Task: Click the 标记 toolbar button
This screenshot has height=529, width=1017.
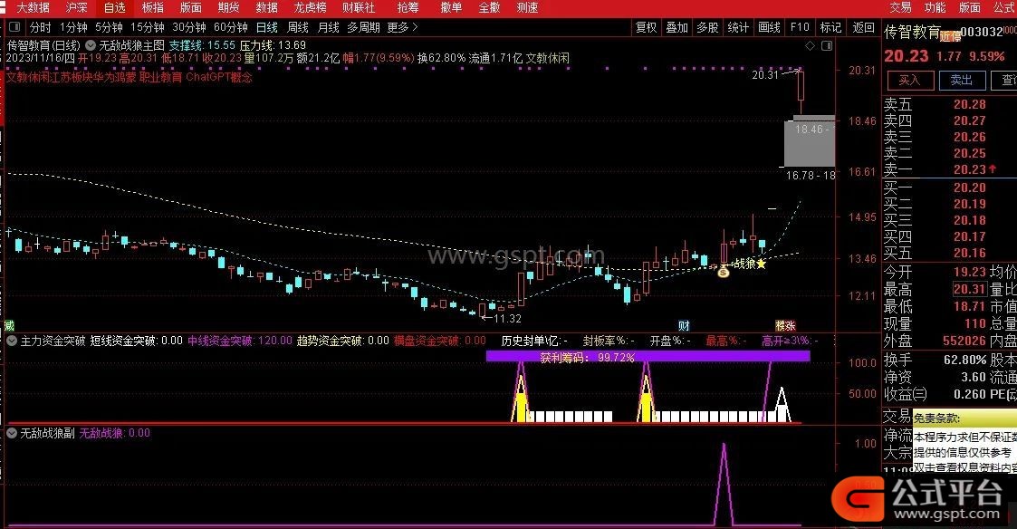Action: click(830, 27)
